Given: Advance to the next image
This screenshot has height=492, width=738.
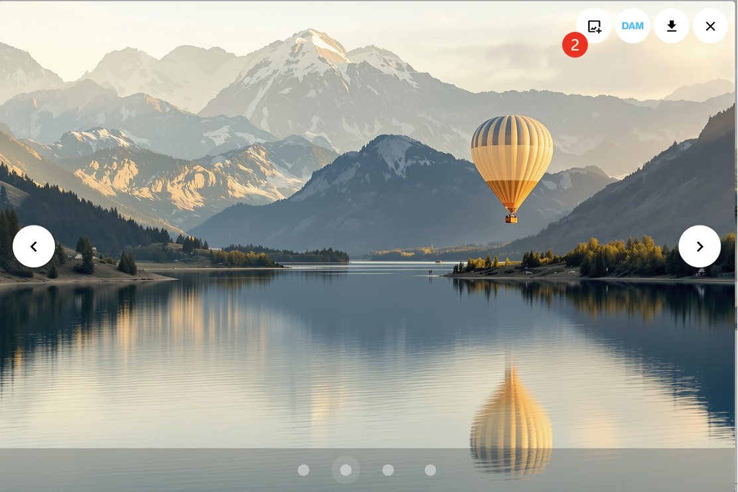Looking at the screenshot, I should pos(700,247).
